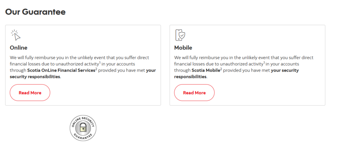
Task: Select the Mobile card heading
Action: click(183, 48)
